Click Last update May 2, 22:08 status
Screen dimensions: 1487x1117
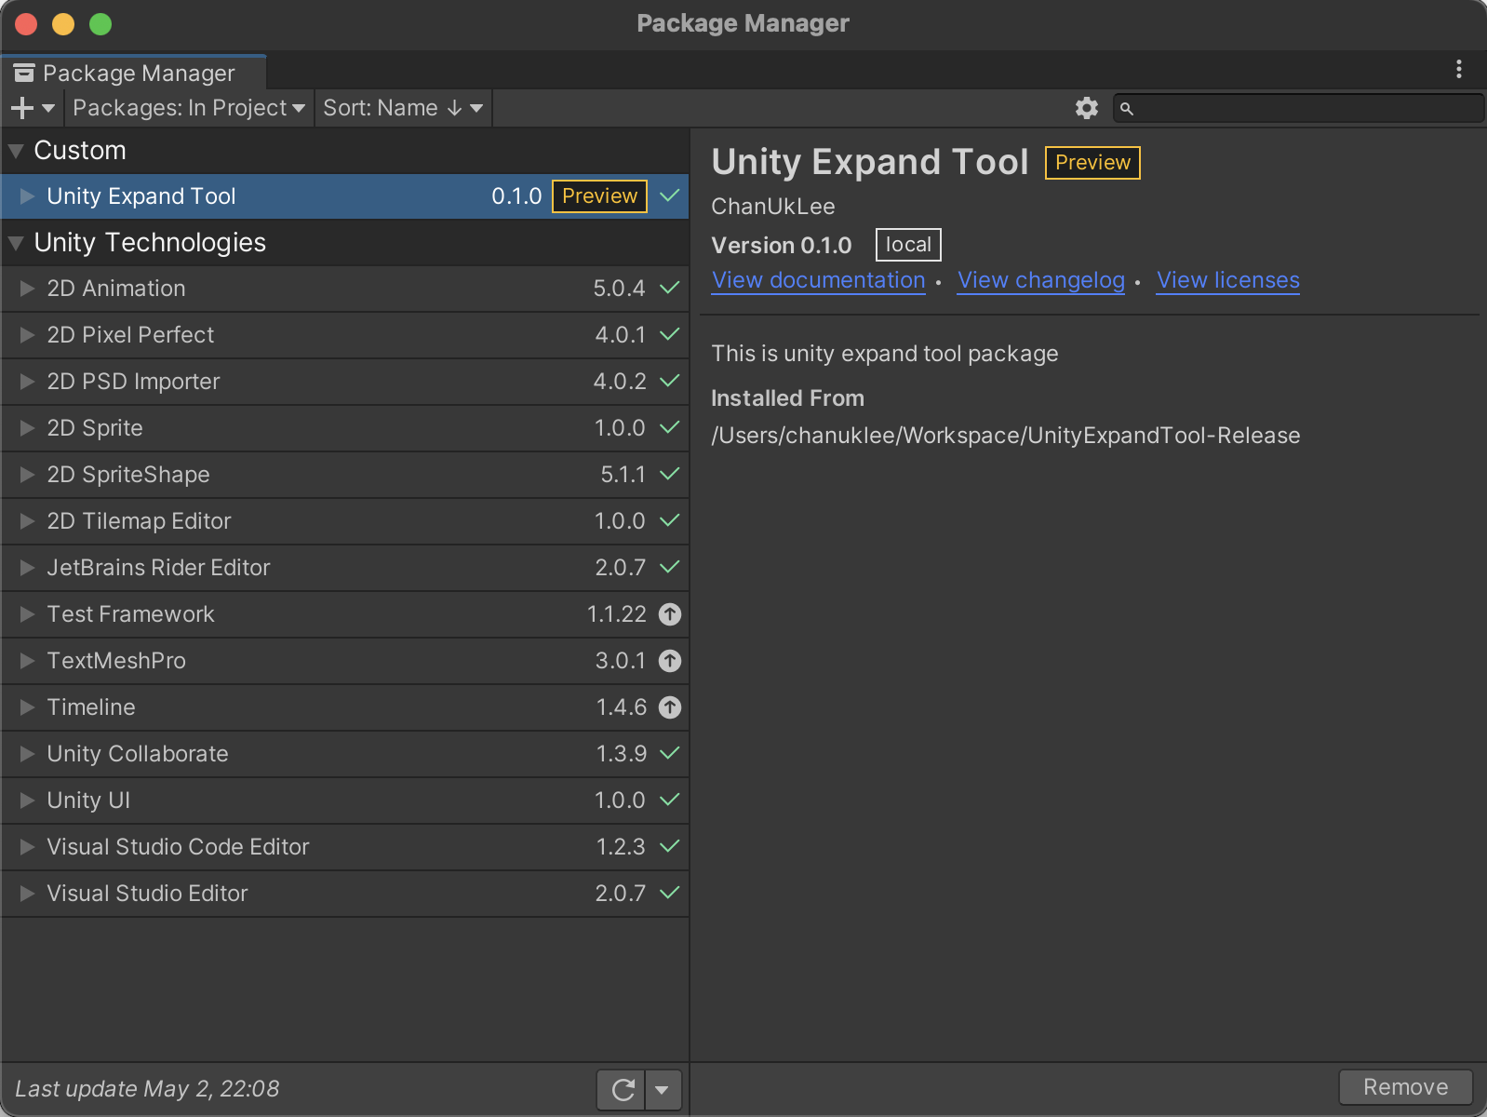coord(147,1089)
